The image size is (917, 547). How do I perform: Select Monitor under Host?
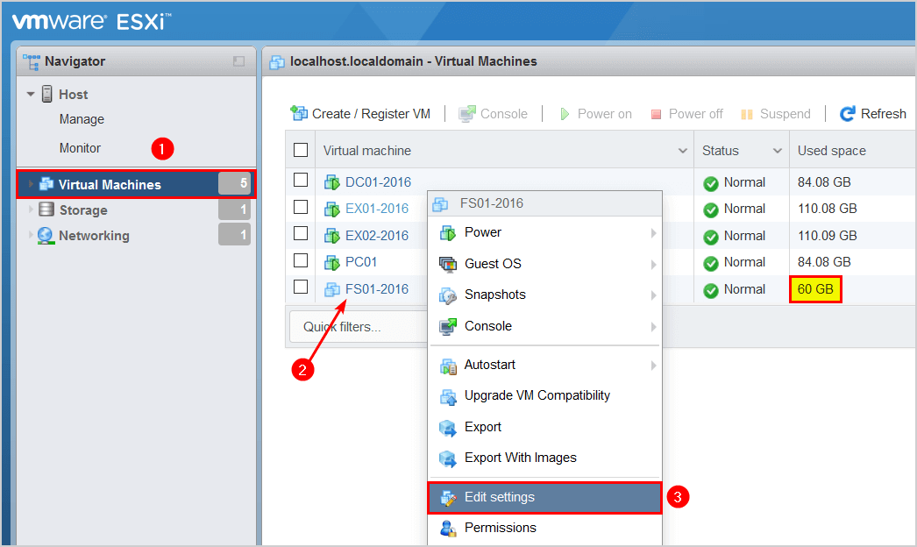tap(80, 148)
